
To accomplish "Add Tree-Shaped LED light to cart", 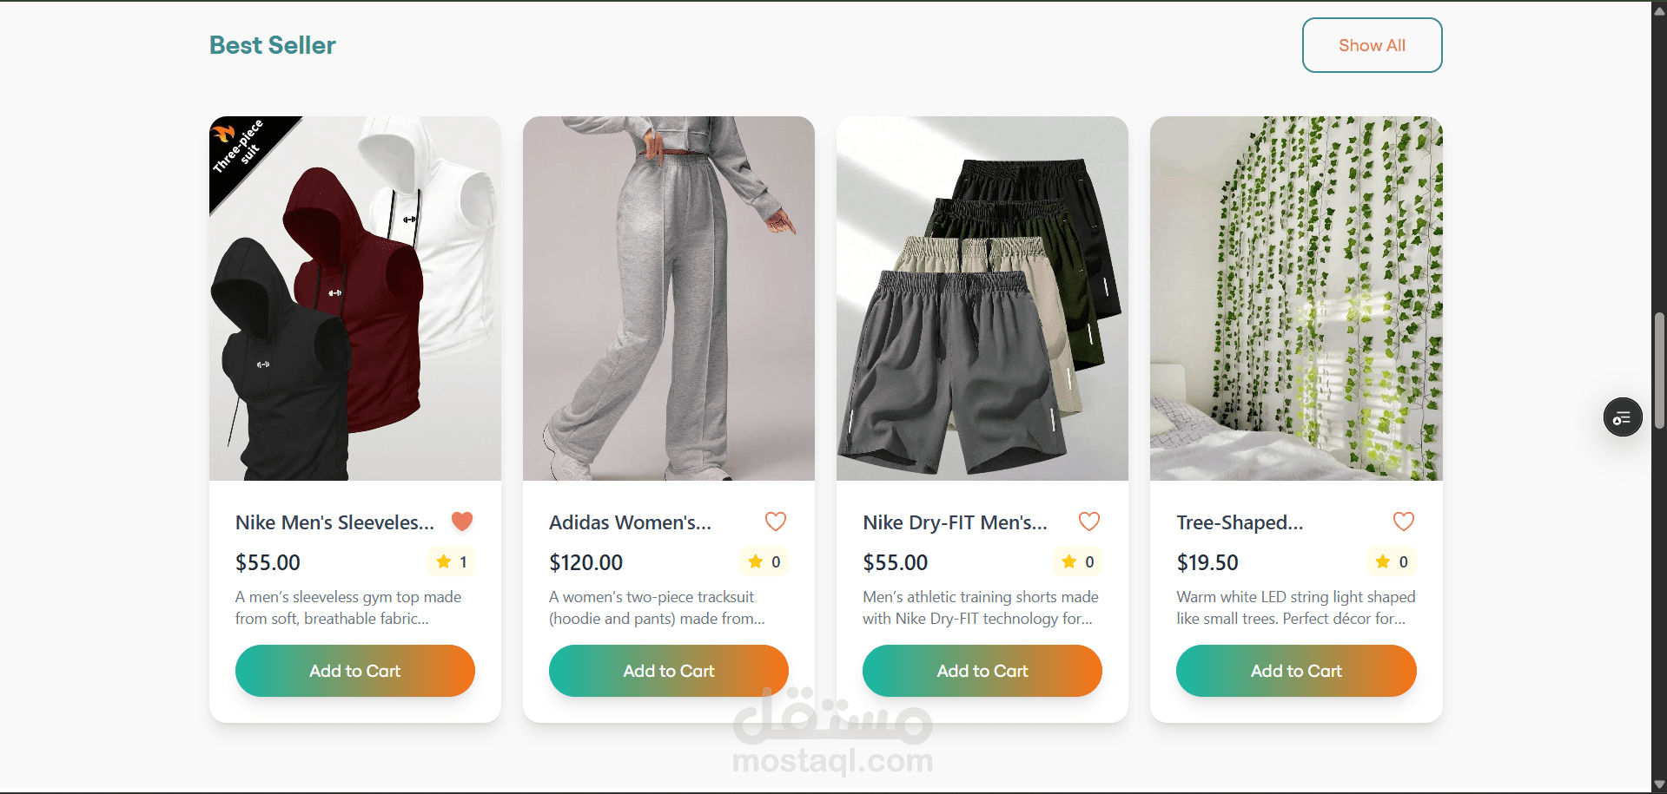I will [x=1296, y=671].
